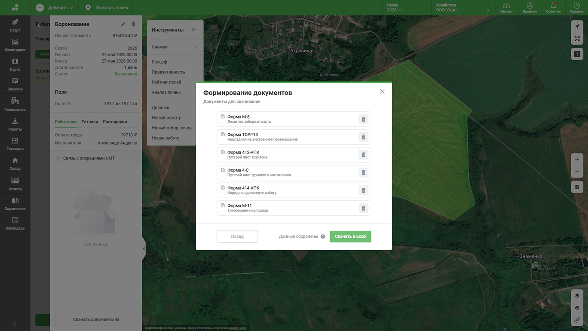The width and height of the screenshot is (588, 331).
Task: Open Мониторинг in the left sidebar
Action: 15,45
